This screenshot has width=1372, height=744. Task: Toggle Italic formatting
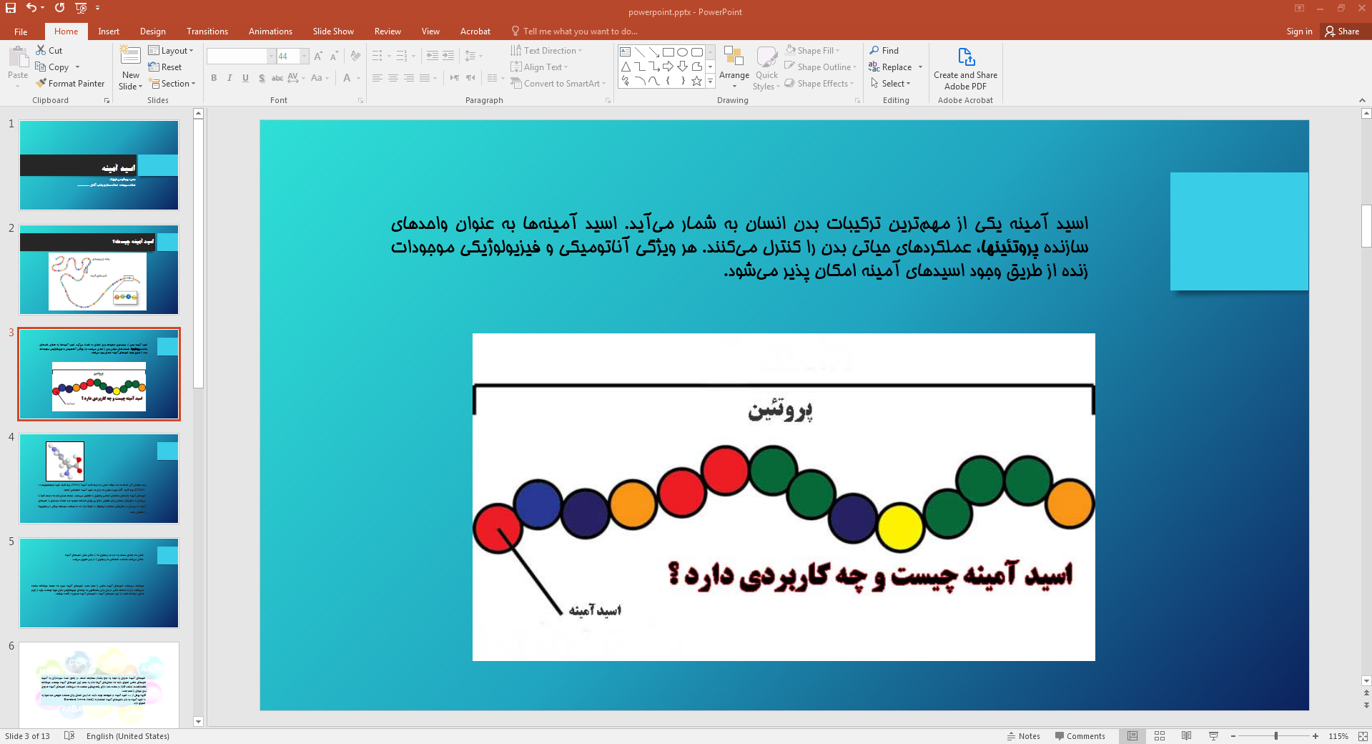(230, 78)
